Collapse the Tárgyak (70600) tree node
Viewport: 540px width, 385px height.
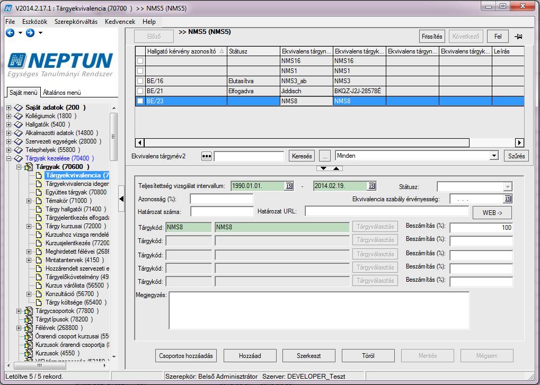pos(19,167)
